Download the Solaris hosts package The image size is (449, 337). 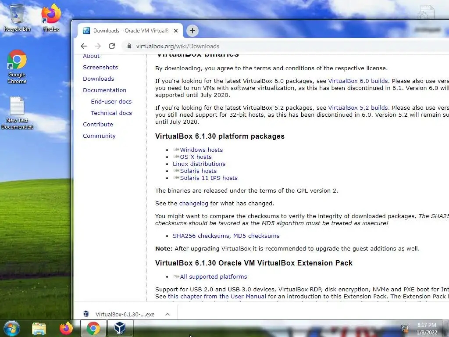click(x=198, y=171)
